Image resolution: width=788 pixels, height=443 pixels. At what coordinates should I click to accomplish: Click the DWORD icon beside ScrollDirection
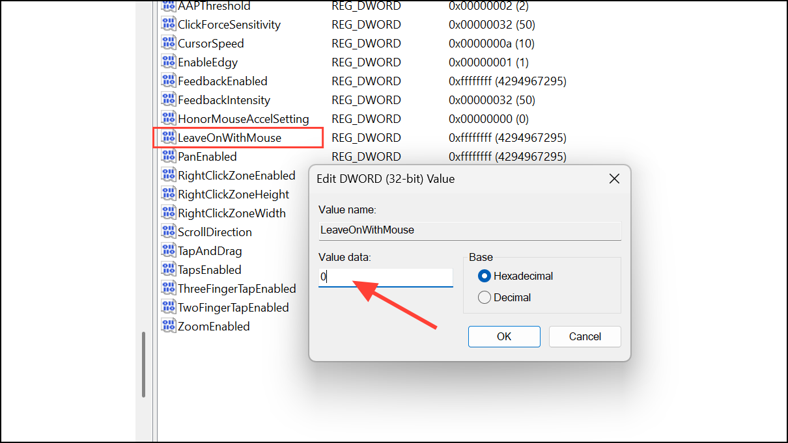click(x=169, y=232)
